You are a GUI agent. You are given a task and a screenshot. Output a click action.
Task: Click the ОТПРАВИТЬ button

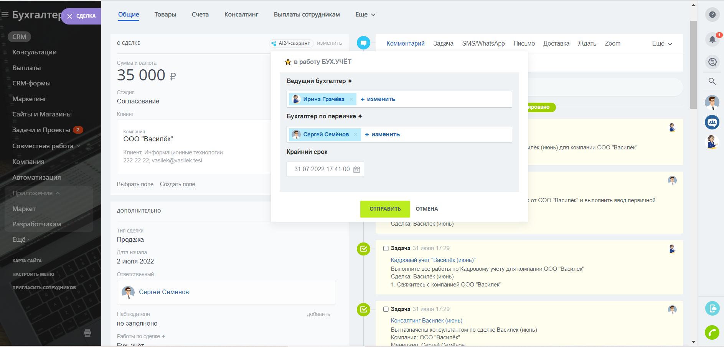(385, 209)
